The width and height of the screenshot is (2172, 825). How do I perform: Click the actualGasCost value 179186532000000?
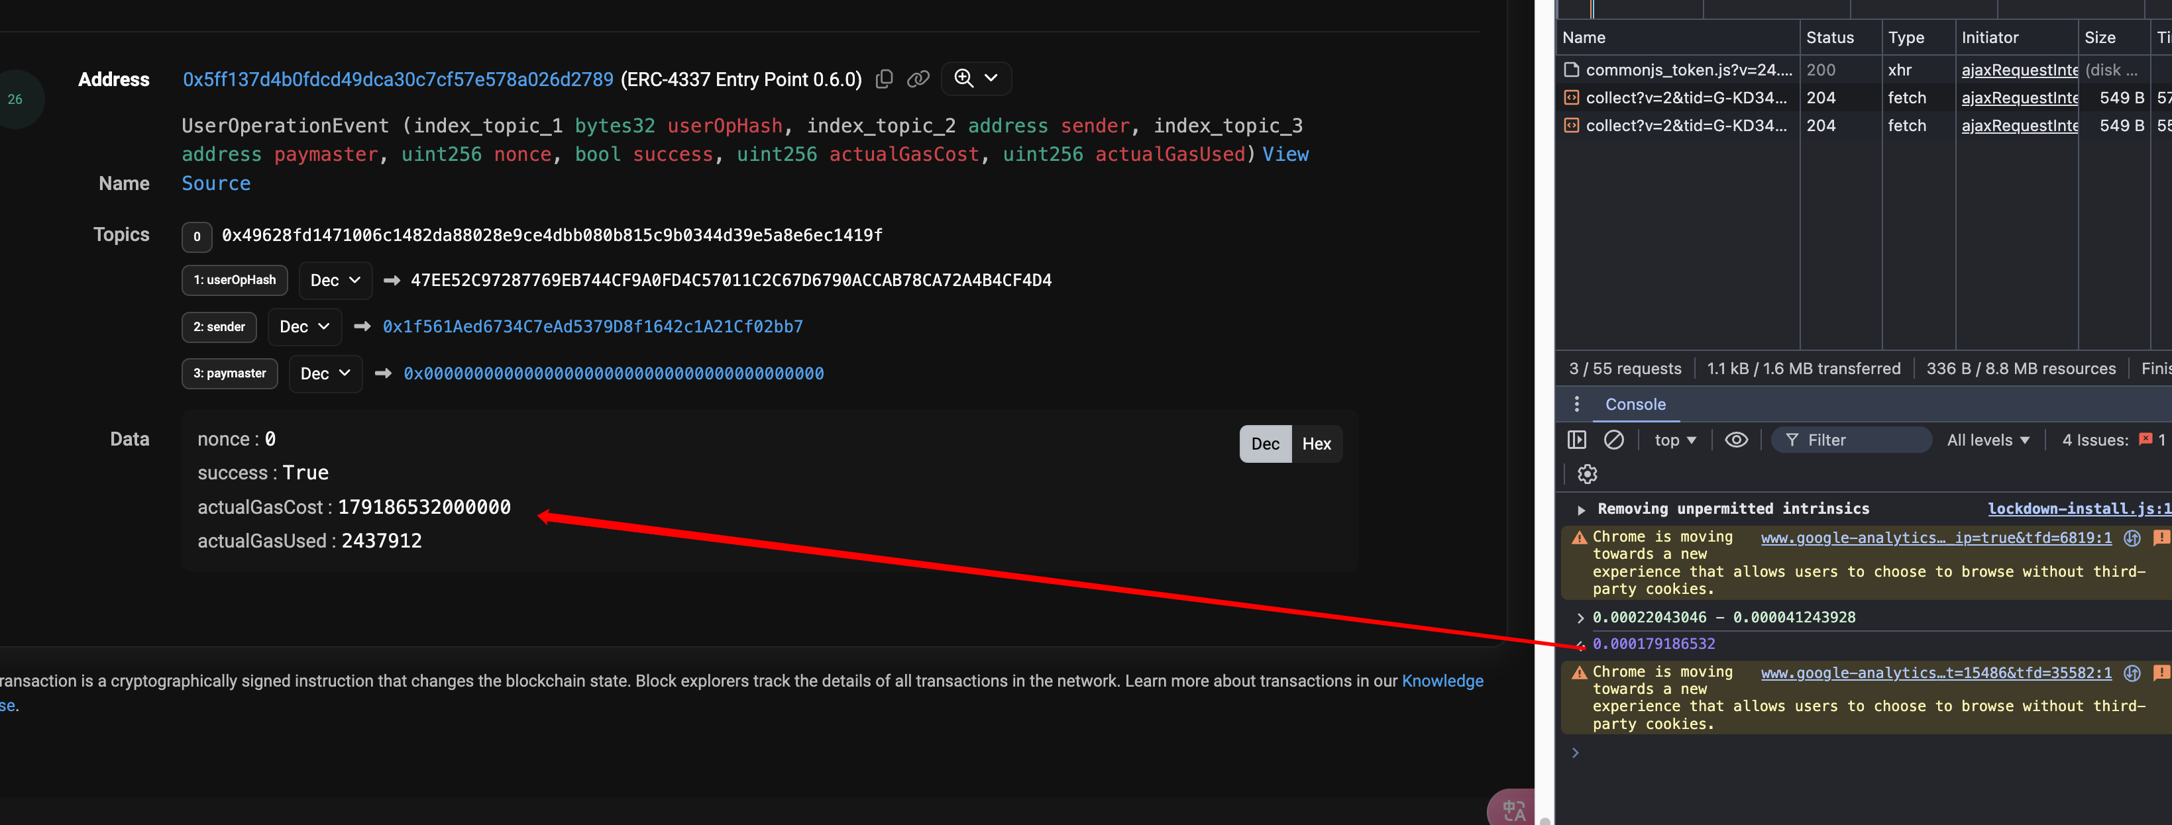[x=424, y=507]
